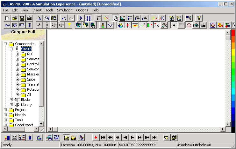Fit schematic to window with four-arrow icon
The width and height of the screenshot is (236, 149).
tap(15, 25)
